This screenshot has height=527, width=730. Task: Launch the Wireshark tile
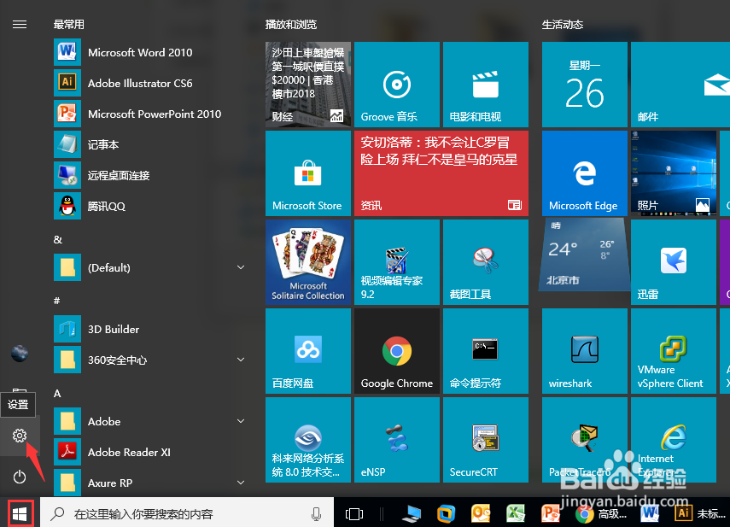click(x=583, y=350)
